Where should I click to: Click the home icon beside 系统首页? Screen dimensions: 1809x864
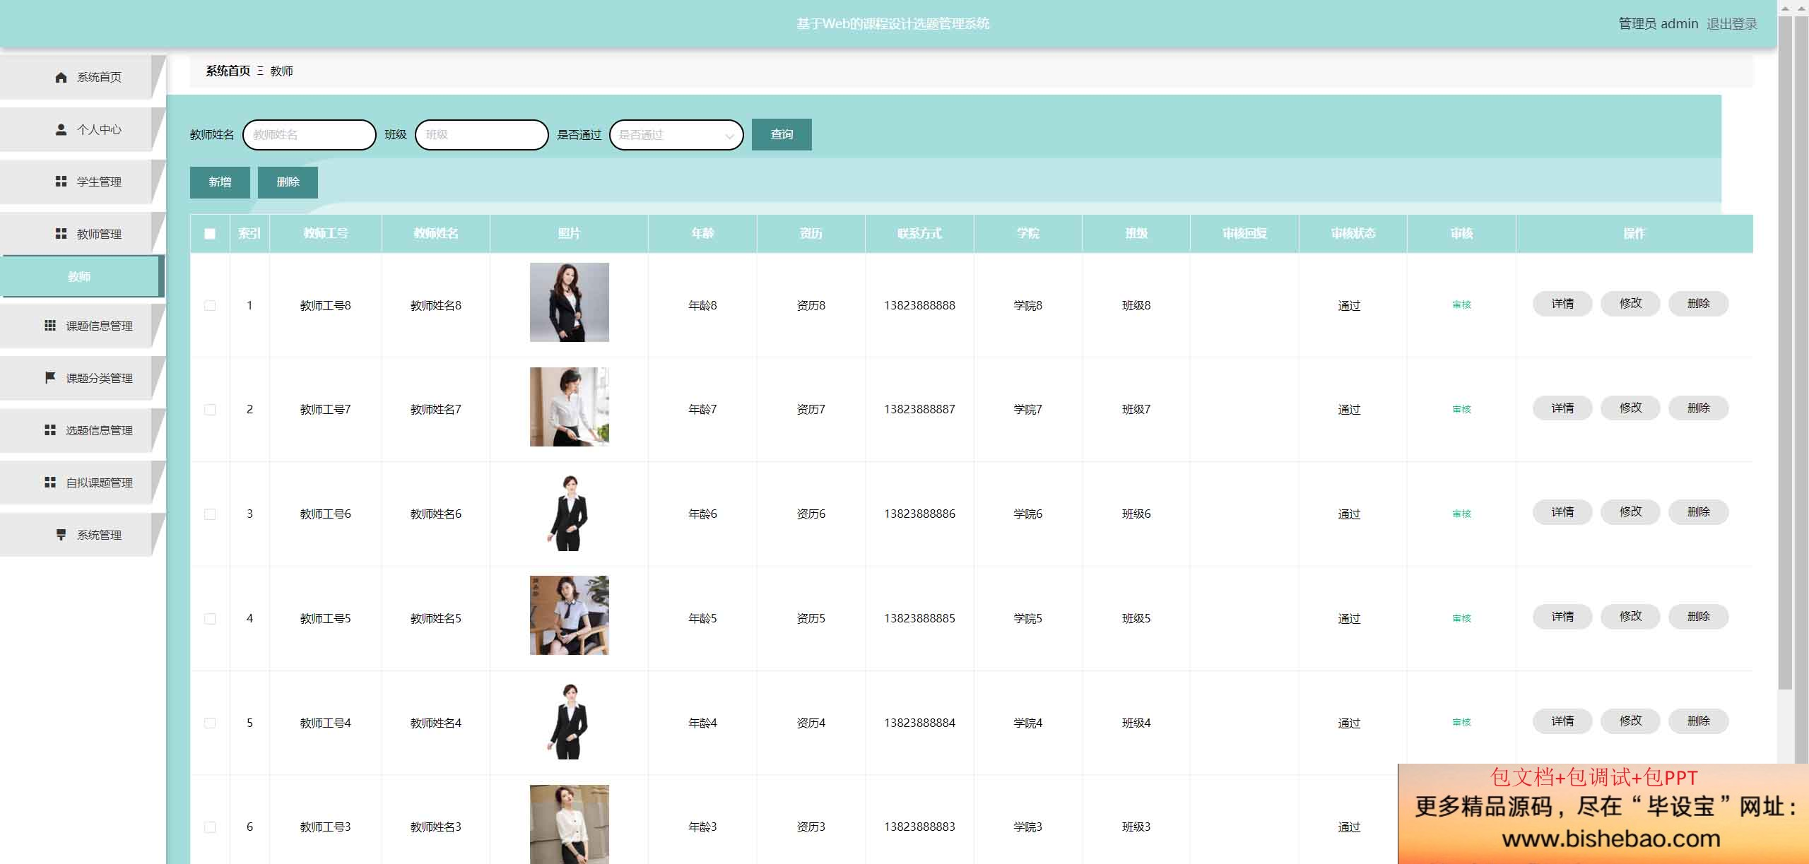(x=61, y=77)
